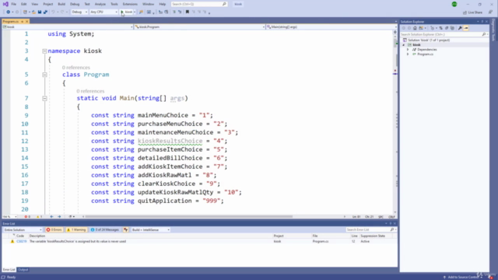498x280 pixels.
Task: Collapse the class Program code block
Action: [44, 75]
